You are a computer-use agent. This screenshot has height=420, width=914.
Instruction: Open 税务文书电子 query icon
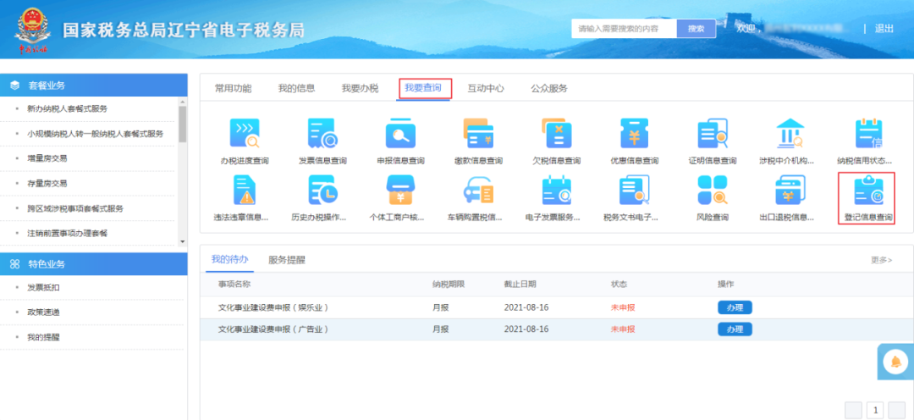(634, 191)
